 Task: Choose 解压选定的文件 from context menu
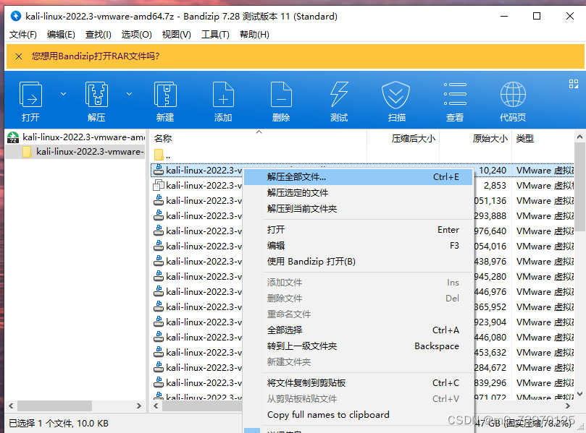pyautogui.click(x=358, y=193)
